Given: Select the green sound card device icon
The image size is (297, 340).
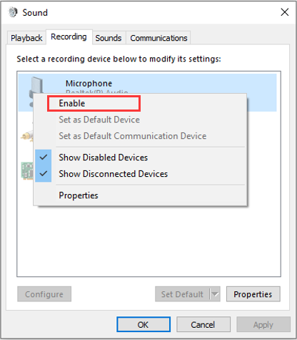Looking at the screenshot, I should (x=27, y=170).
